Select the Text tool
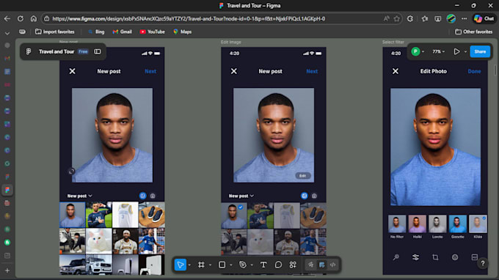This screenshot has height=280, width=499. (x=263, y=265)
